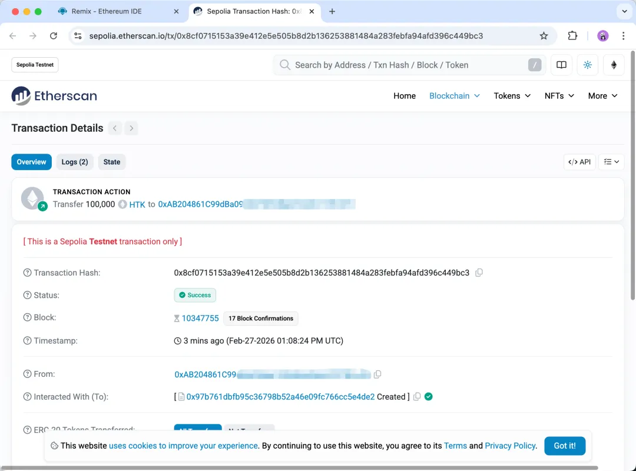Image resolution: width=636 pixels, height=471 pixels.
Task: Click the ERC-20 Tokens Transferred help icon
Action: point(27,430)
